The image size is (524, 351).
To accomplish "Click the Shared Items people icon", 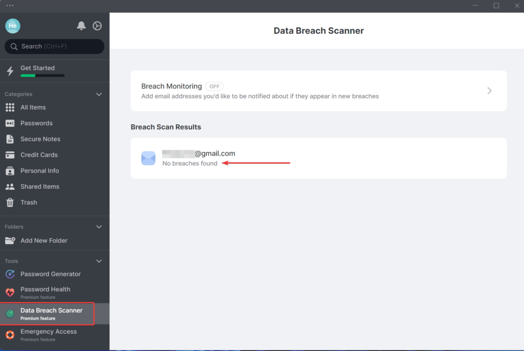I will [10, 187].
